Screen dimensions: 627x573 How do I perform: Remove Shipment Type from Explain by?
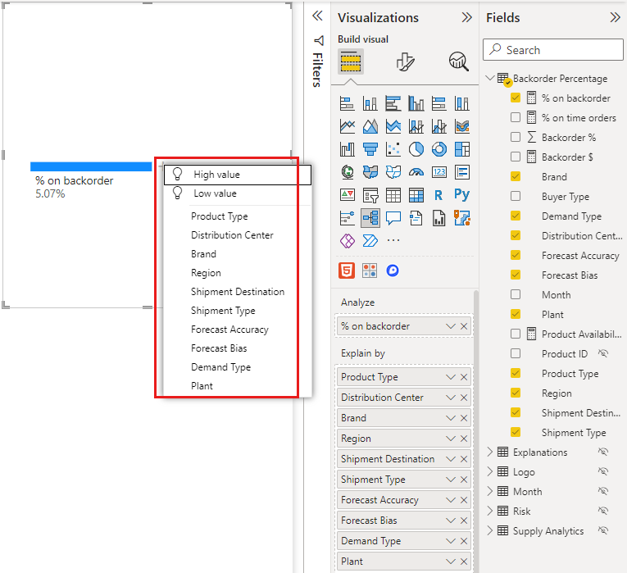464,480
